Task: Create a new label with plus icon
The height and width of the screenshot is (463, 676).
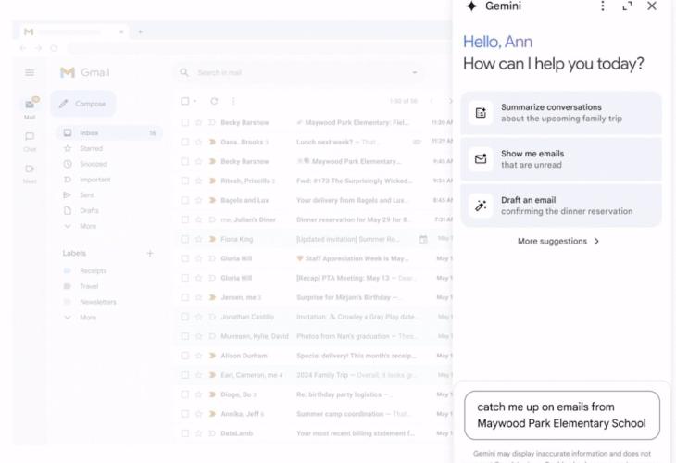Action: (x=150, y=253)
